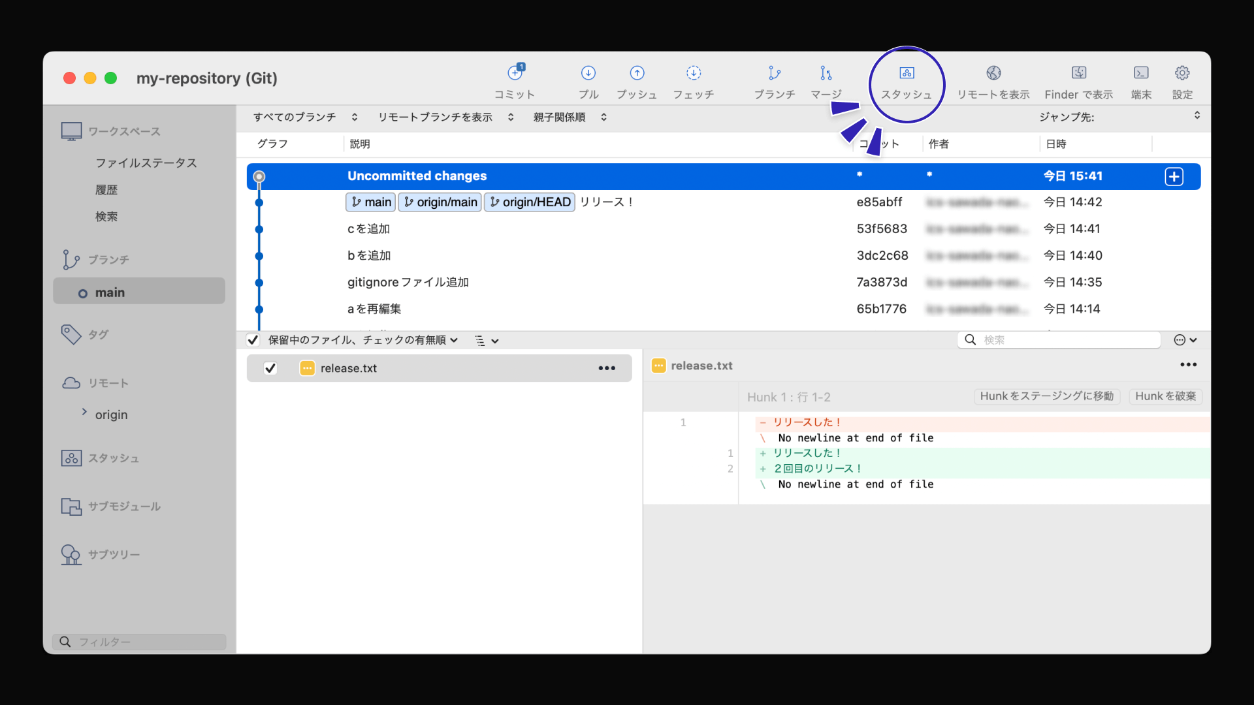The height and width of the screenshot is (705, 1254).
Task: Open the ancestor order sorting dropdown
Action: (x=570, y=117)
